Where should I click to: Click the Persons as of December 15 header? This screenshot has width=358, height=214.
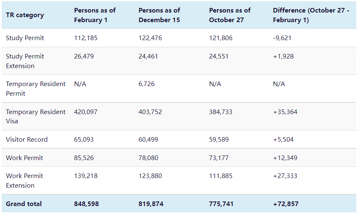tap(159, 15)
